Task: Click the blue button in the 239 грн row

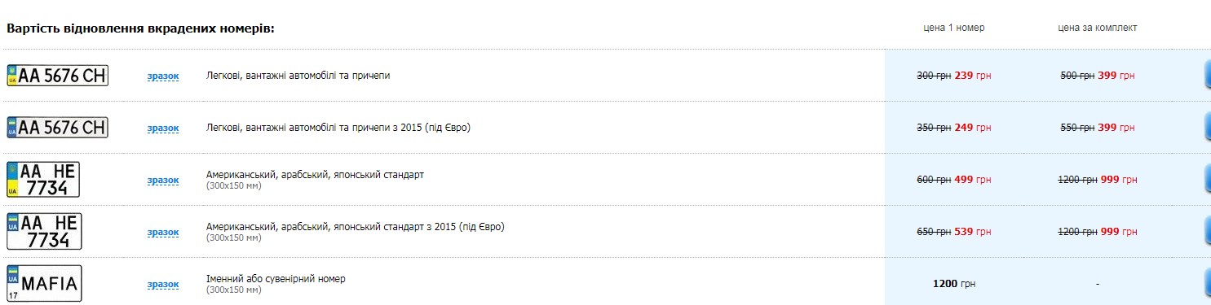Action: pyautogui.click(x=1207, y=76)
